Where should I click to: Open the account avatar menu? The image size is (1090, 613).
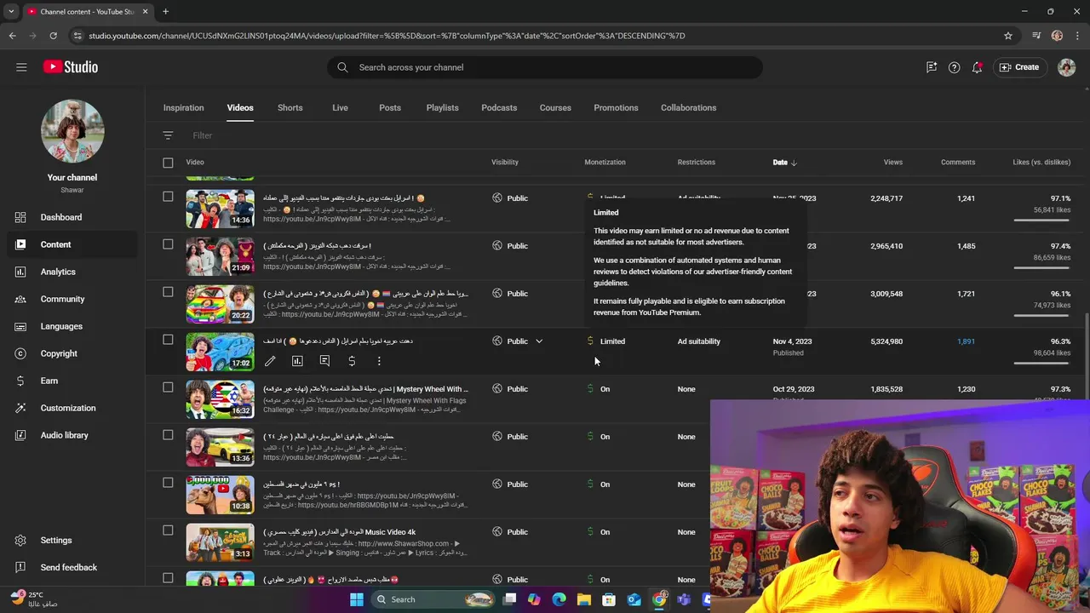point(1066,67)
